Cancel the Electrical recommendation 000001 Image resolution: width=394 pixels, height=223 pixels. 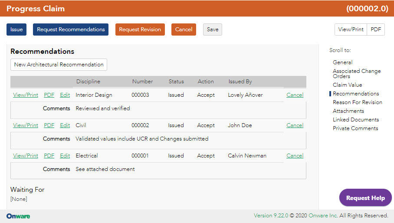coord(295,156)
